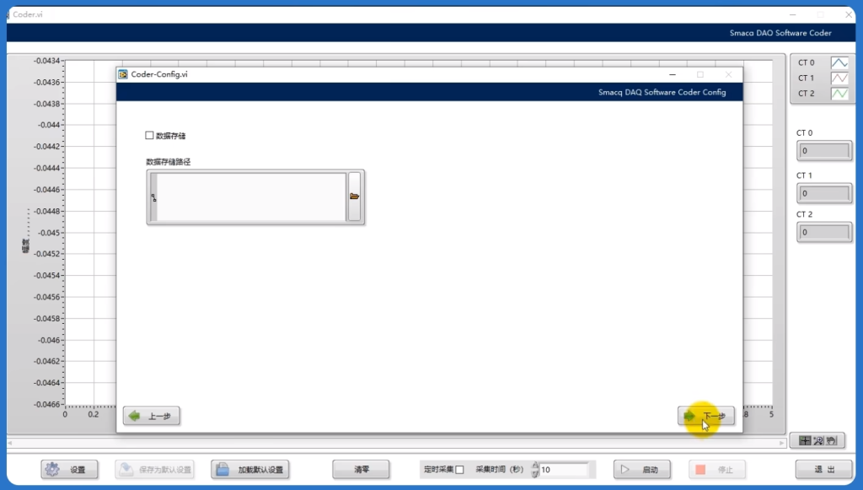Click the CT 0 plot legend icon
This screenshot has width=863, height=490.
[839, 62]
